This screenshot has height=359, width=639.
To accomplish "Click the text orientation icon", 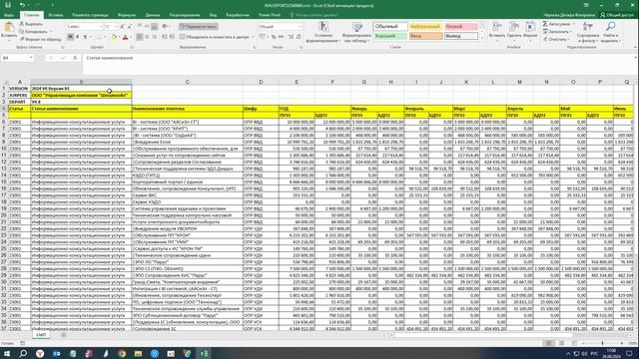I will pos(165,27).
